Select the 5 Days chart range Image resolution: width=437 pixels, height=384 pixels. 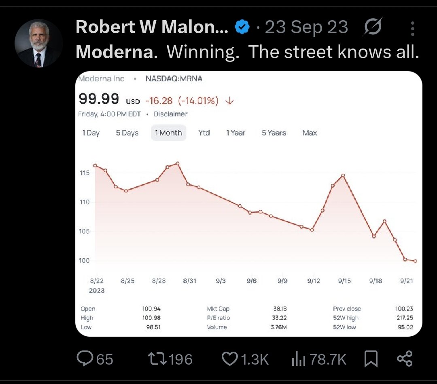click(127, 133)
